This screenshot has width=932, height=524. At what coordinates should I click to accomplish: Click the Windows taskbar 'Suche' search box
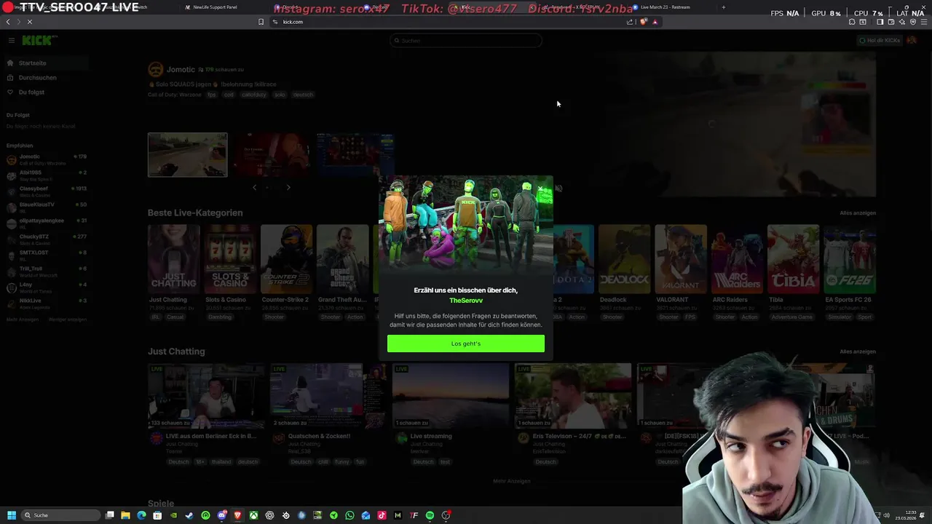[x=60, y=515]
